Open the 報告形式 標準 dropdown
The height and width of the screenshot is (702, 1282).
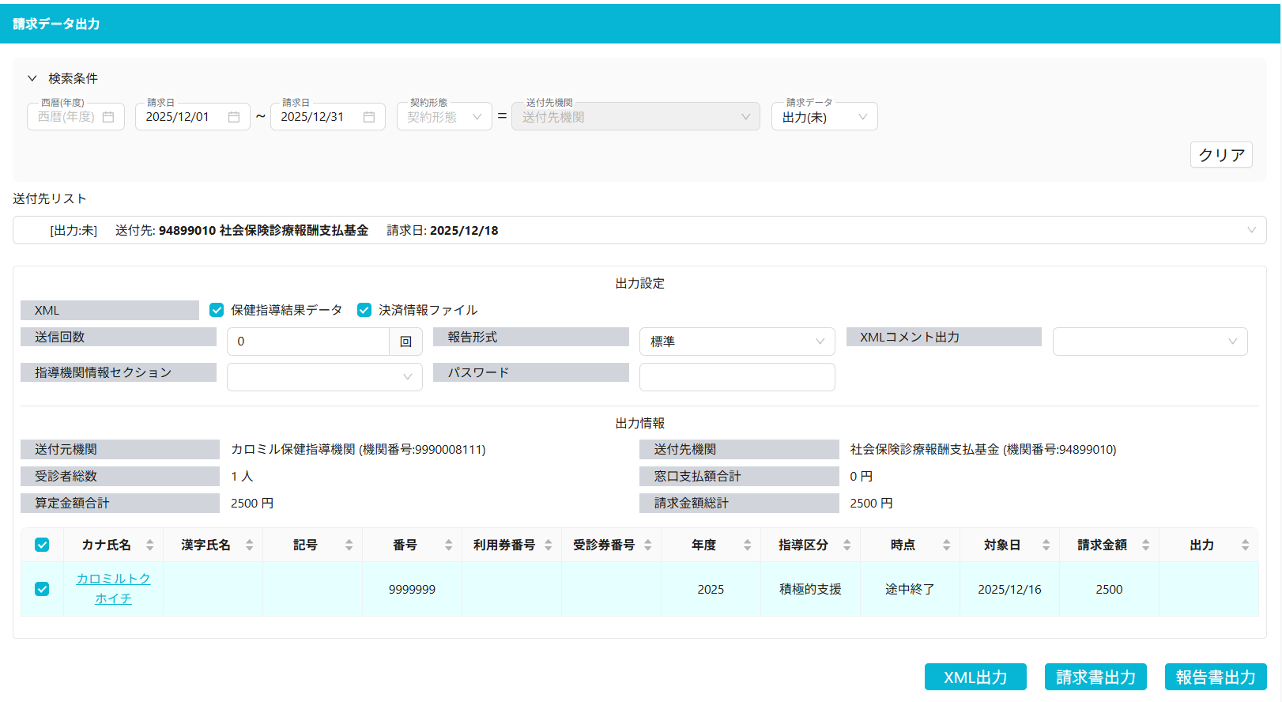tap(736, 342)
